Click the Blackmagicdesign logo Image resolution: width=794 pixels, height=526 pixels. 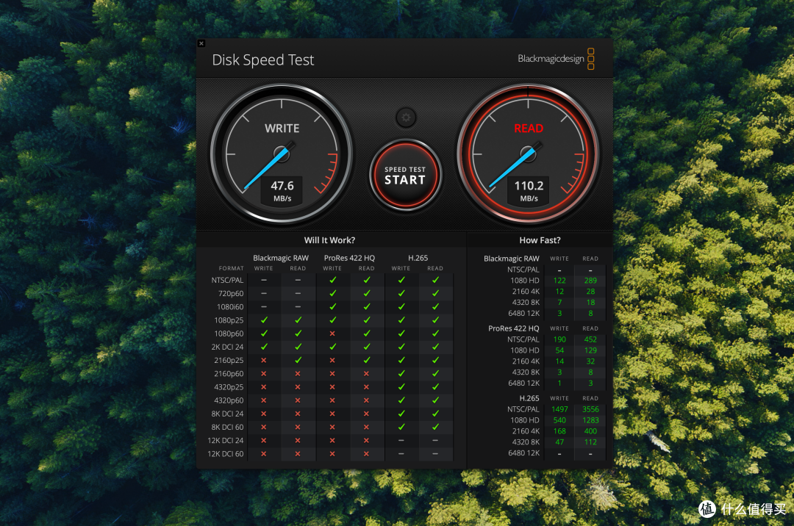(x=556, y=59)
